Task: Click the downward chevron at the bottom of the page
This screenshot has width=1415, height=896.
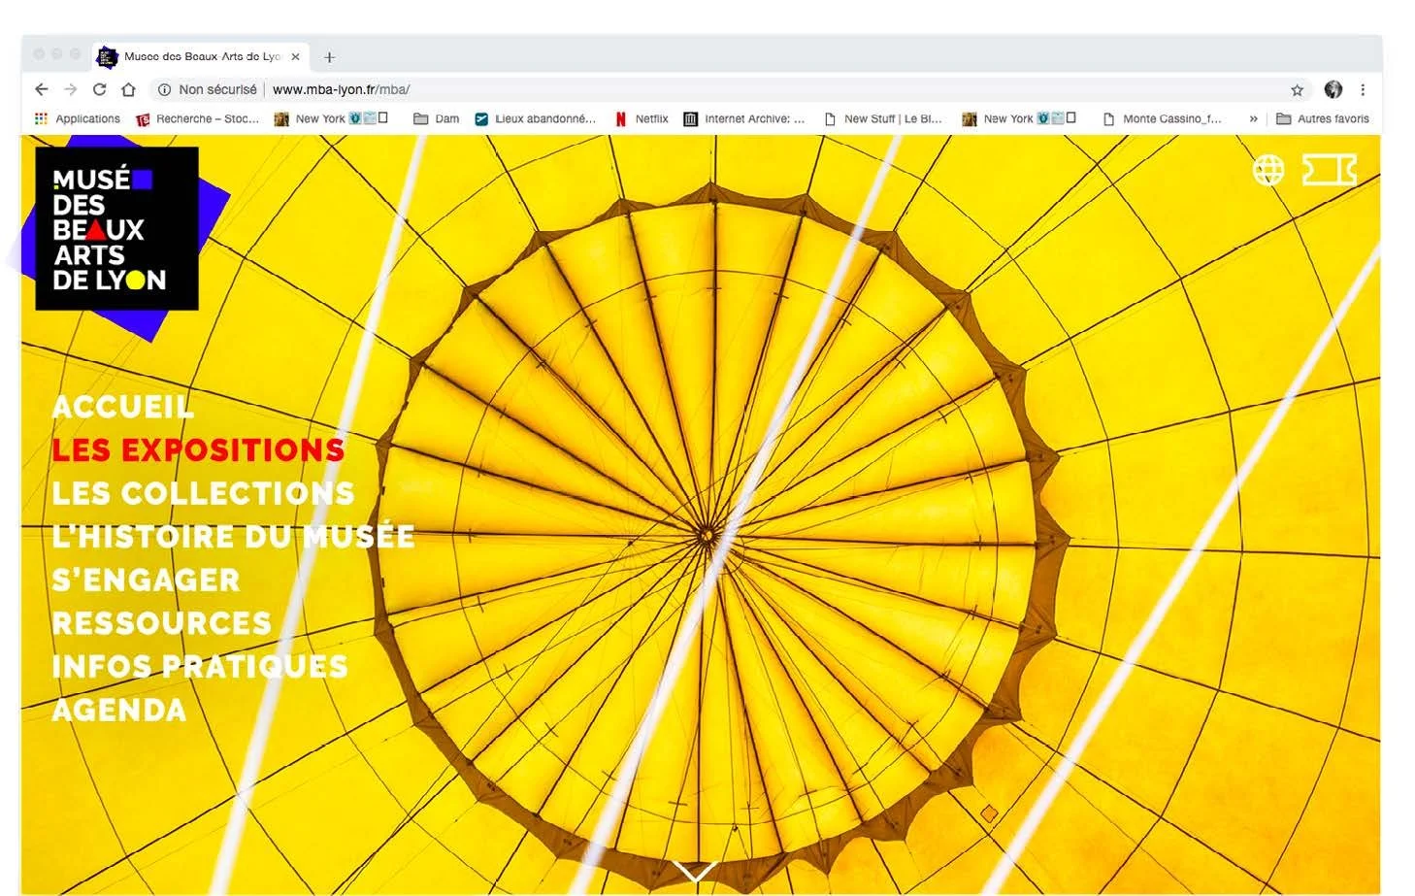Action: (695, 871)
